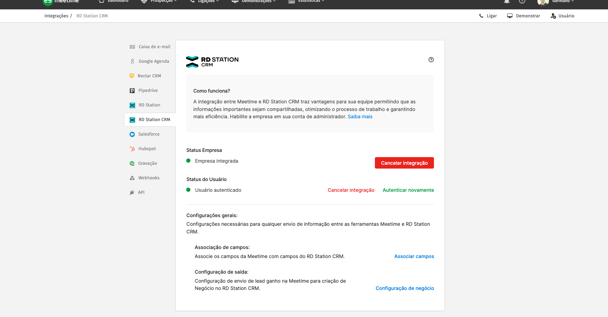
Task: Click the Gravação icon
Action: (132, 163)
